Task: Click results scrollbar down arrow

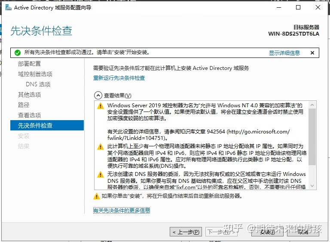Action: 312,186
